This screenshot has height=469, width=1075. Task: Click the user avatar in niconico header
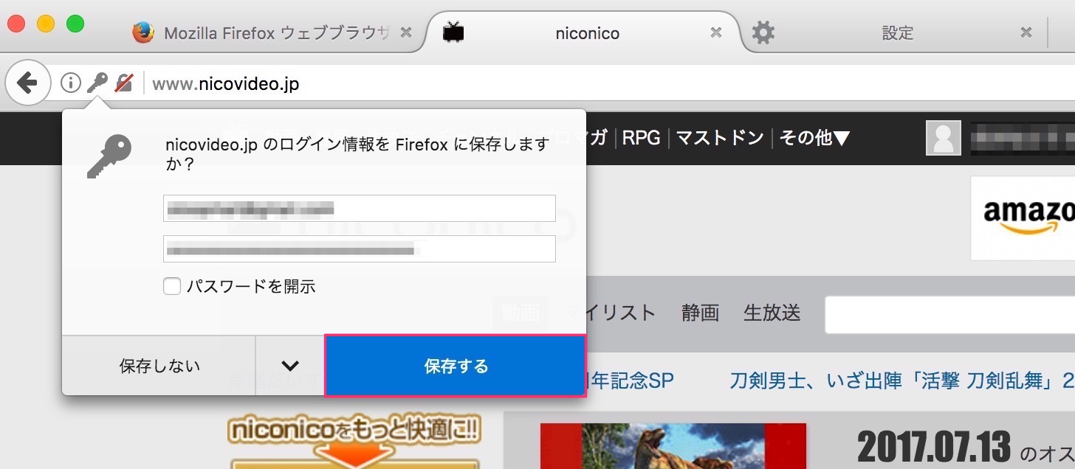tap(944, 138)
